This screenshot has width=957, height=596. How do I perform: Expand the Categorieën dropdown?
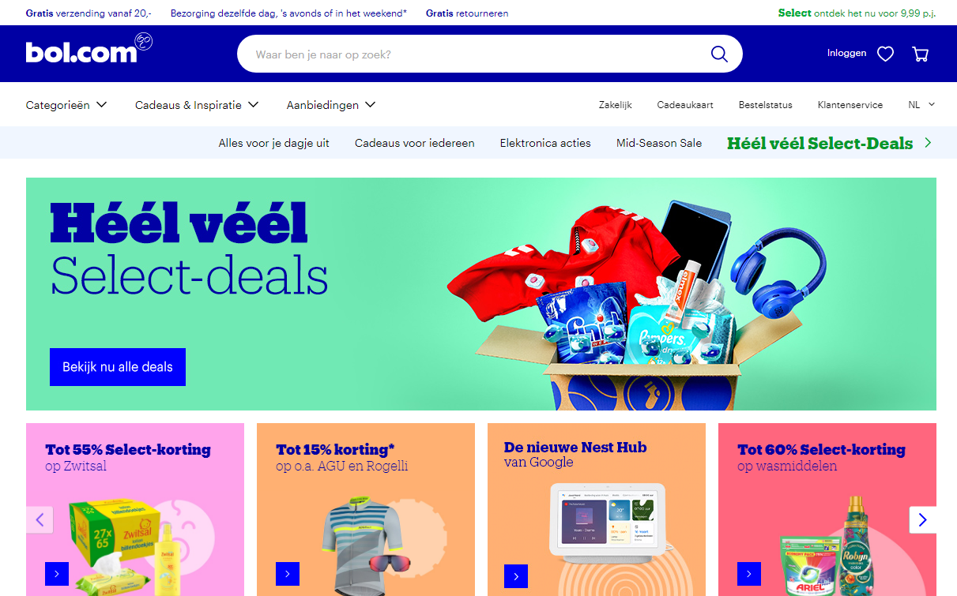pos(66,105)
